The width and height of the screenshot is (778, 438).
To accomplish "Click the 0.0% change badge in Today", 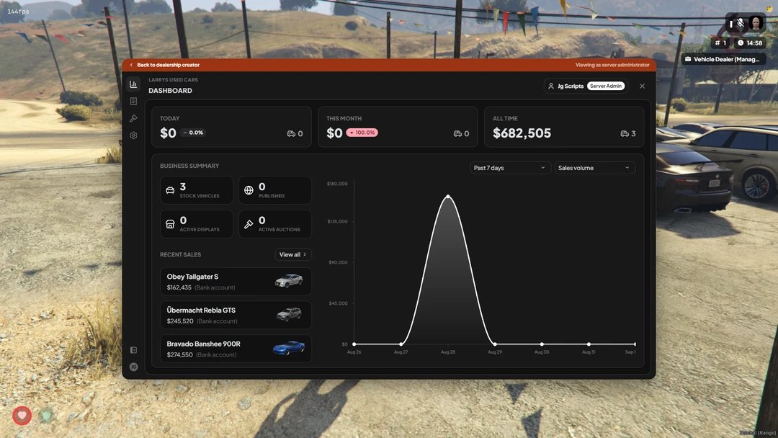I will point(193,133).
